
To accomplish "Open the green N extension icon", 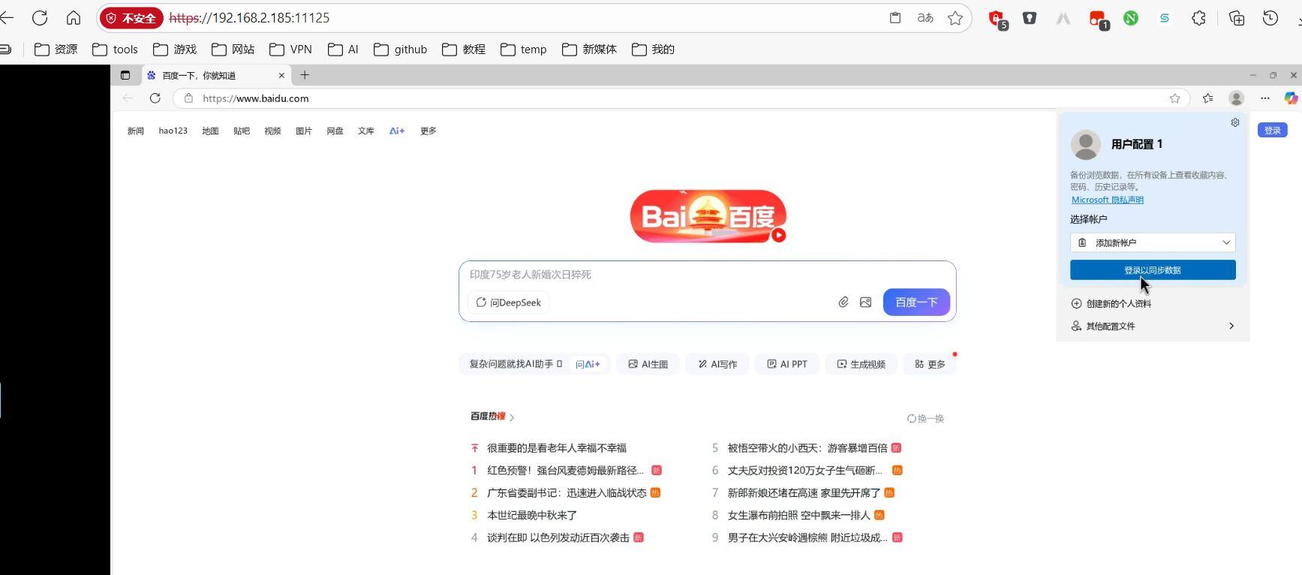I will (x=1131, y=18).
